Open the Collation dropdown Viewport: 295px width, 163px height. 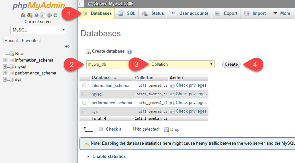point(181,64)
